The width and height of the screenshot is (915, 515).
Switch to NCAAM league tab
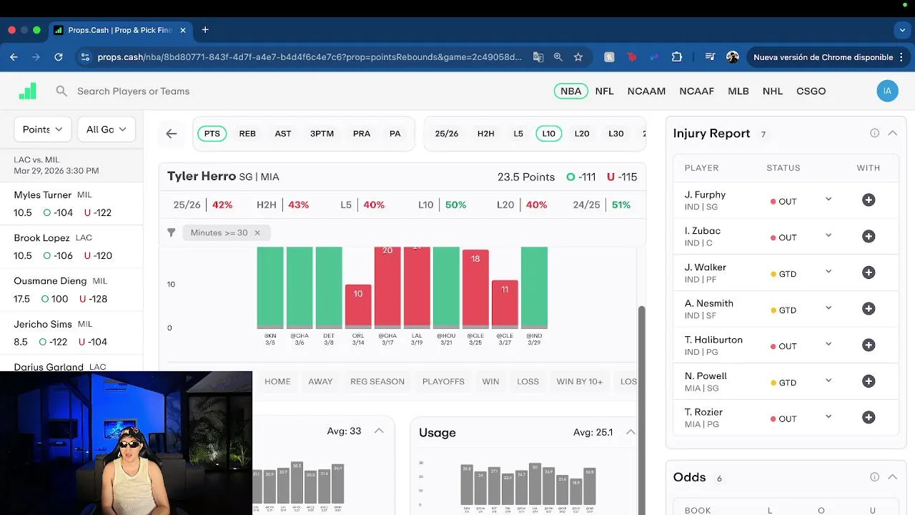[646, 91]
